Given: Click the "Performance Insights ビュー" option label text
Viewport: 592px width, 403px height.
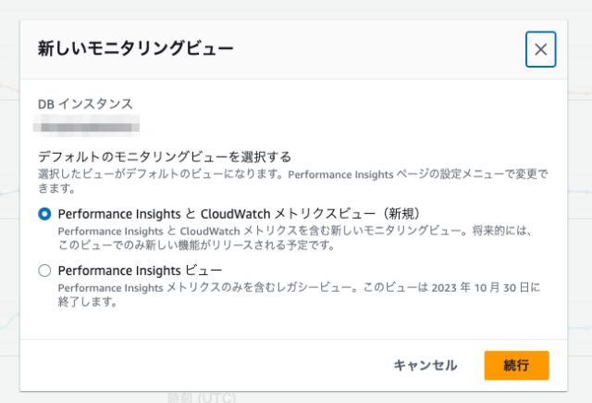Looking at the screenshot, I should [x=140, y=271].
